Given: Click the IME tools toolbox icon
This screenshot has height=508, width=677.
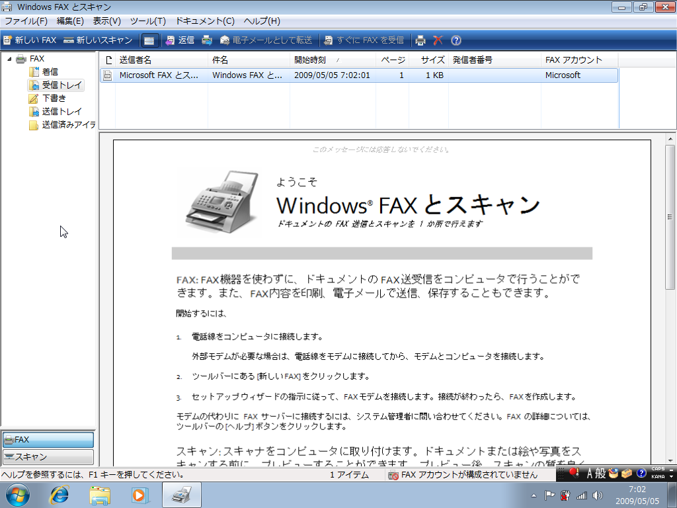Looking at the screenshot, I should (627, 474).
